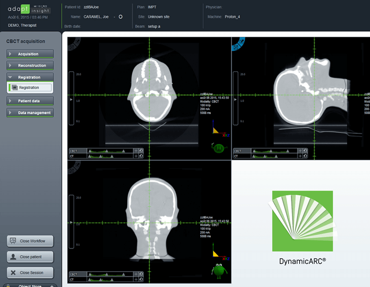Click the Site value Unknown site
370x287 pixels.
coord(159,17)
